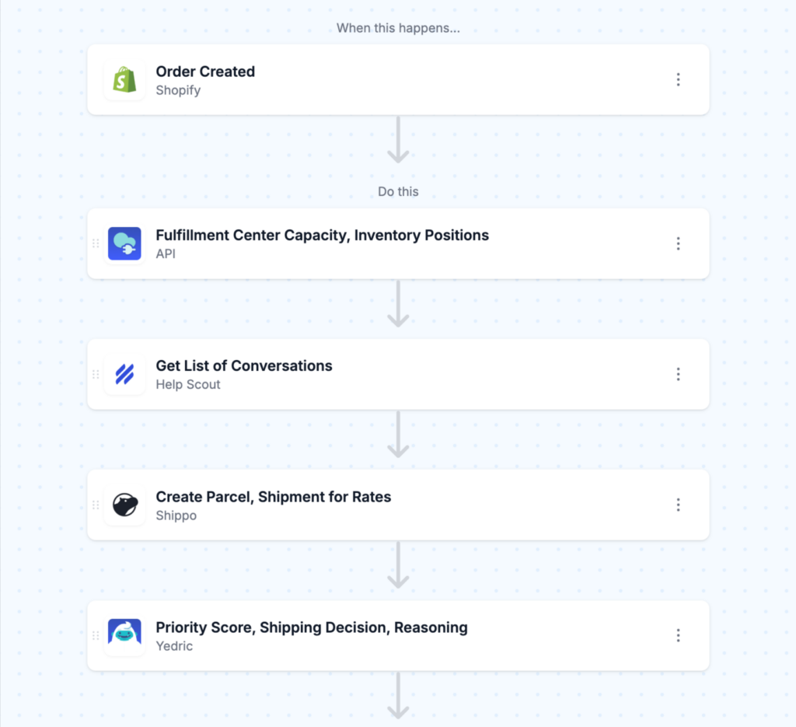Image resolution: width=796 pixels, height=727 pixels.
Task: Select the Priority Score, Shipping Decision step
Action: [x=389, y=635]
